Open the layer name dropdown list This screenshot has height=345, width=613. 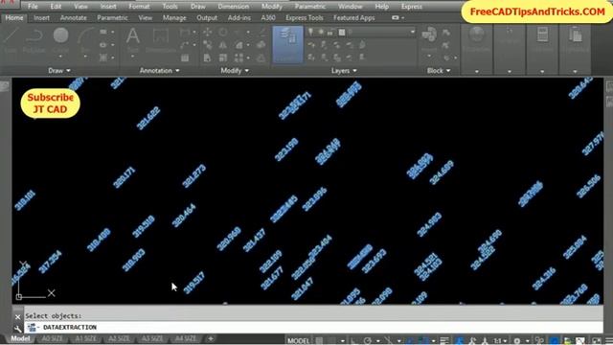click(x=413, y=32)
